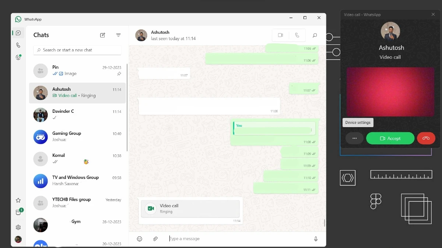The image size is (442, 248).
Task: Click Ashutosh header profile picture
Action: point(141,35)
